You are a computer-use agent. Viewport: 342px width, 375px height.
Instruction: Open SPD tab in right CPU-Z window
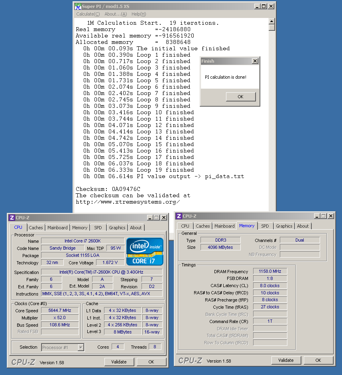click(265, 226)
